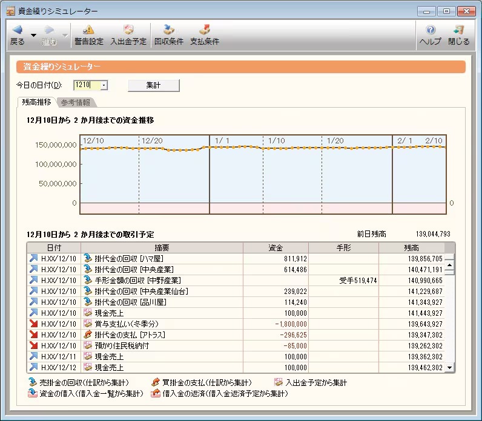Image resolution: width=482 pixels, height=421 pixels.
Task: Click the 今日の日付 date input field
Action: (87, 85)
